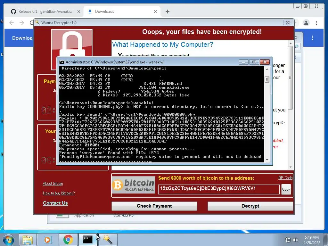Switch to the Chrome Downloads tab

(122, 12)
